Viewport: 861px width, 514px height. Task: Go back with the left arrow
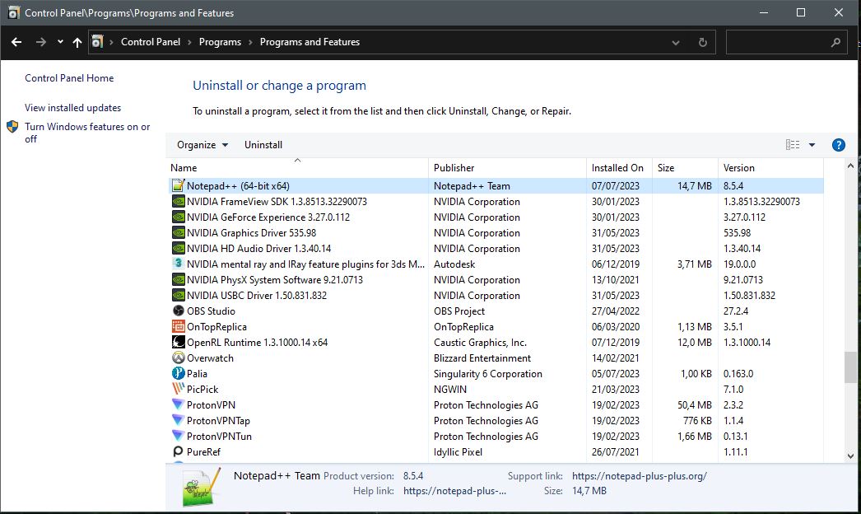coord(16,42)
